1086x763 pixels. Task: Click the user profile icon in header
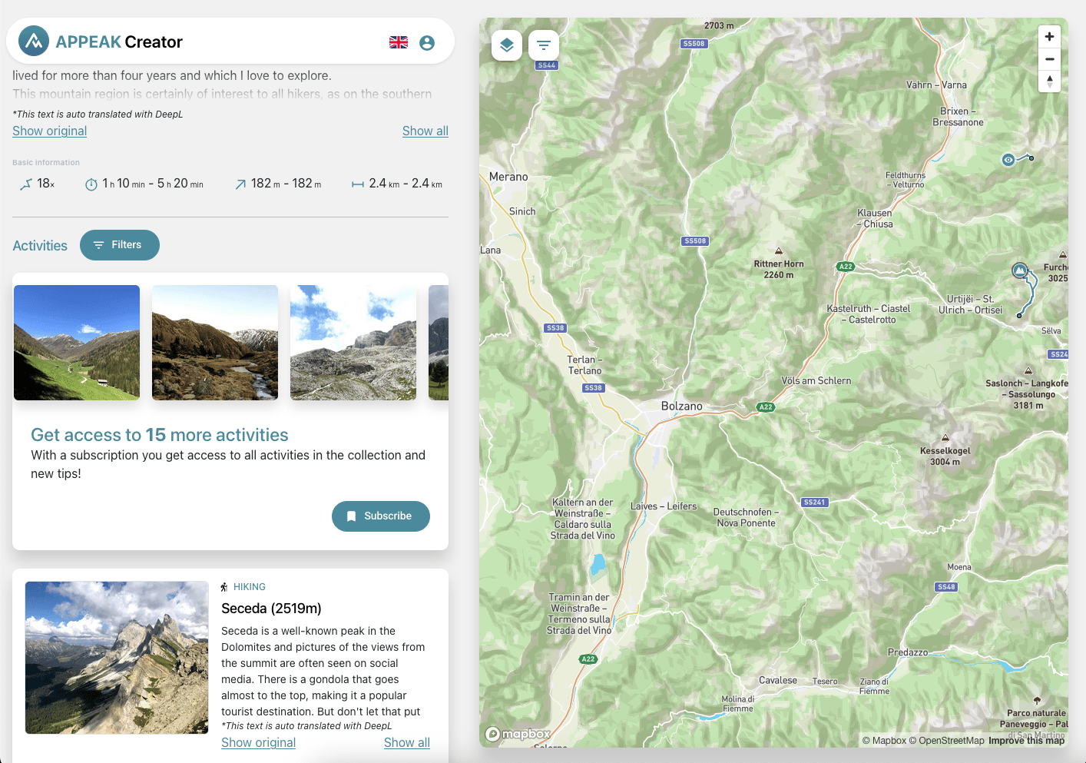pos(427,43)
